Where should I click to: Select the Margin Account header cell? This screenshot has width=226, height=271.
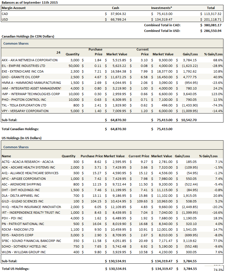[x=14, y=8]
